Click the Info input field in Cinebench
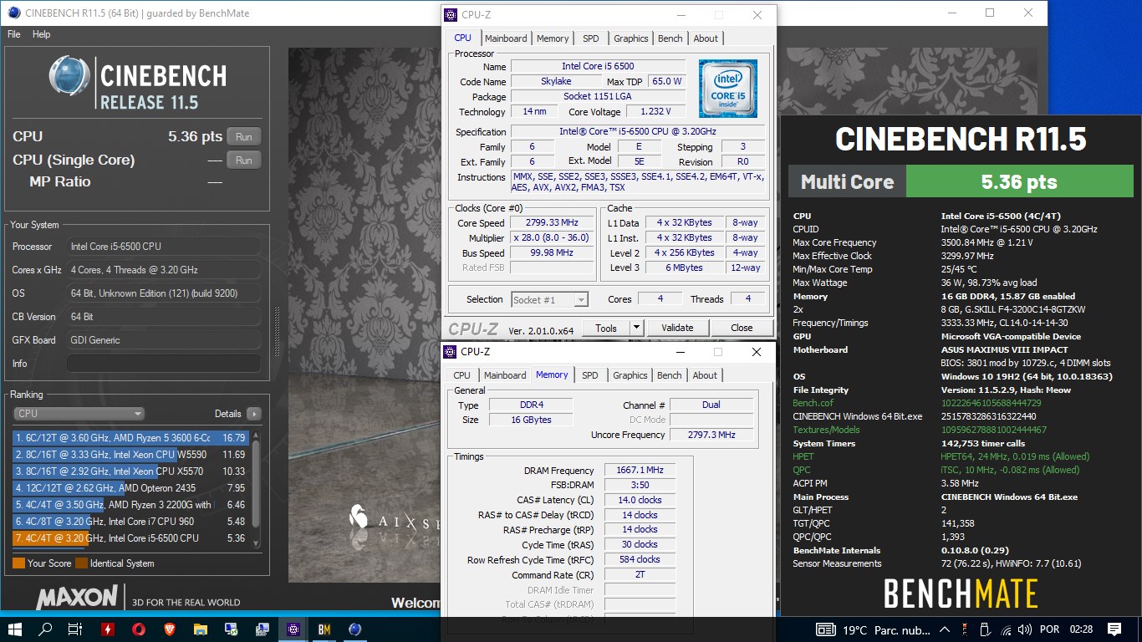The image size is (1142, 642). click(163, 364)
